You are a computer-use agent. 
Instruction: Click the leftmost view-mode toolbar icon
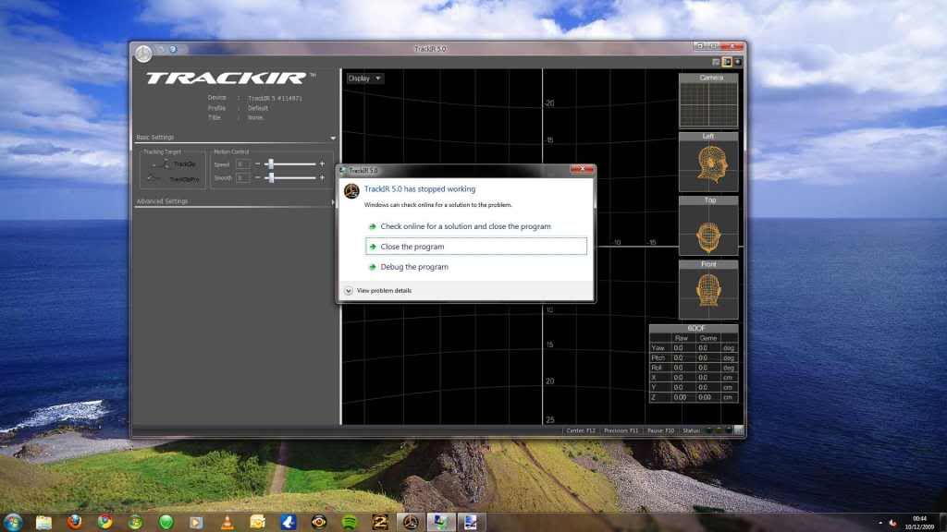point(717,62)
